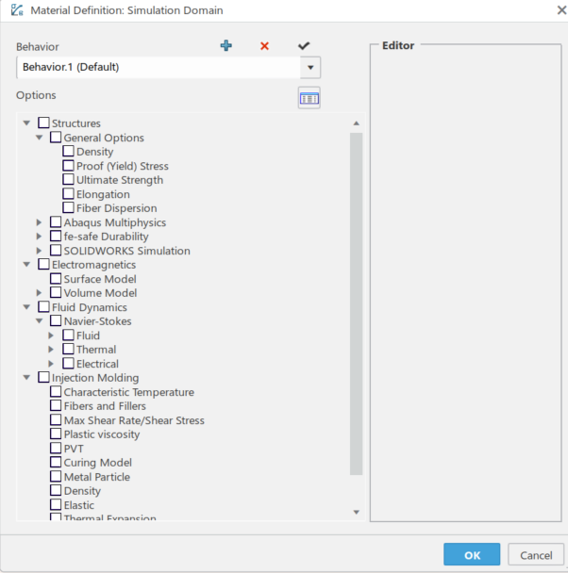This screenshot has width=568, height=573.
Task: Expand the Fluid sub-node
Action: (x=51, y=336)
